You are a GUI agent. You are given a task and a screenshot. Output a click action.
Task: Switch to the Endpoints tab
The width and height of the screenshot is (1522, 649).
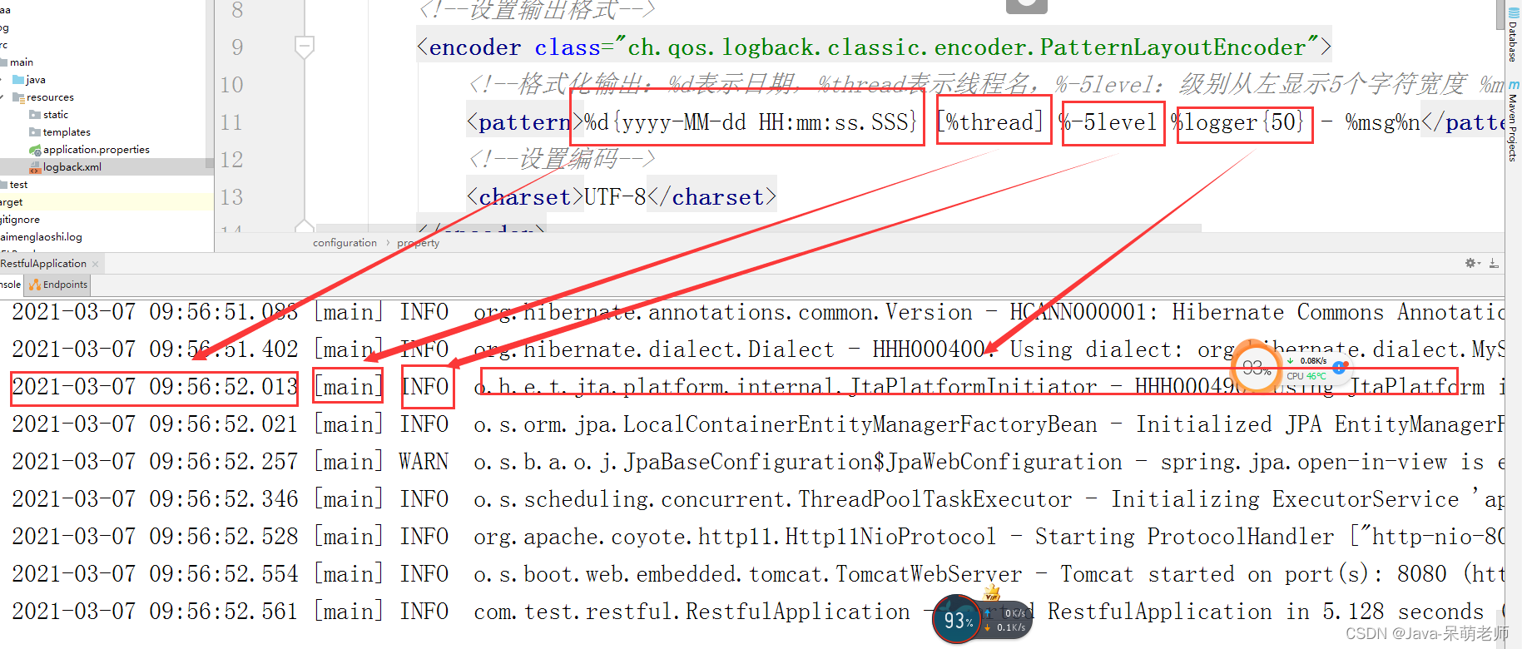click(x=58, y=285)
